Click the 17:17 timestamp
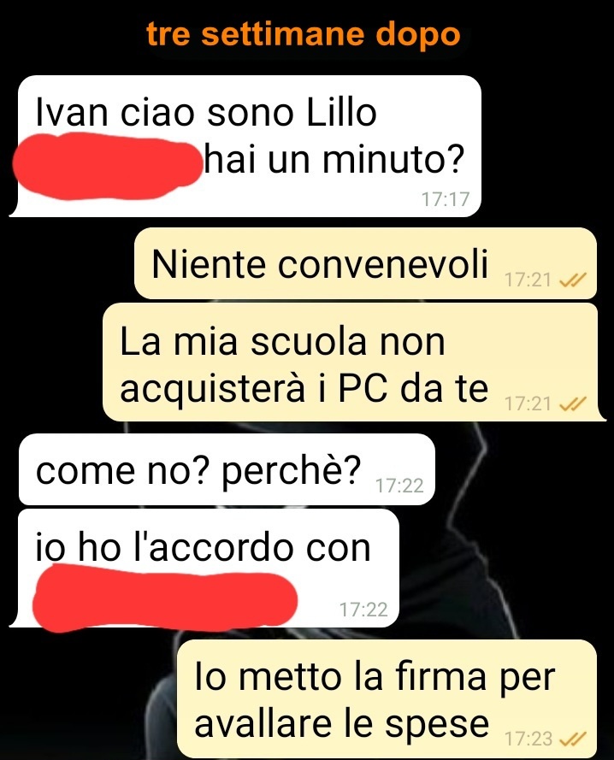This screenshot has width=614, height=760. [x=446, y=199]
